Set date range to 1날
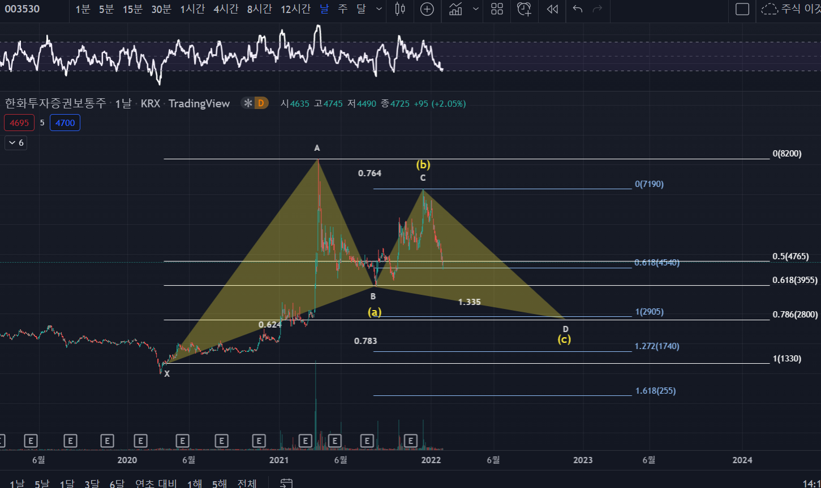 click(17, 483)
